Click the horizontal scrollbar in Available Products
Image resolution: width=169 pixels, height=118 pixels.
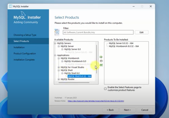[74, 83]
